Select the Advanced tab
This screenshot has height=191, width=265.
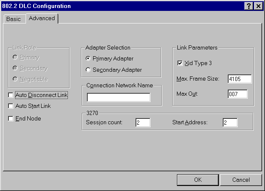point(42,18)
